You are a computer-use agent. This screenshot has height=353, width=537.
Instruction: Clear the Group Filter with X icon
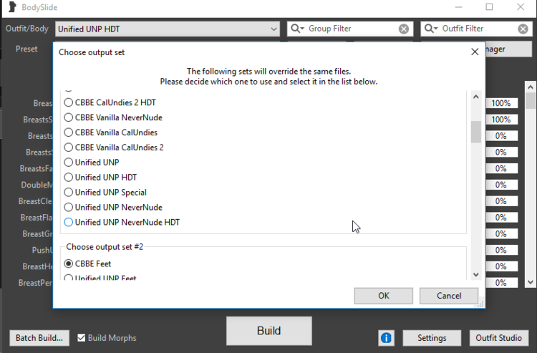(x=404, y=29)
